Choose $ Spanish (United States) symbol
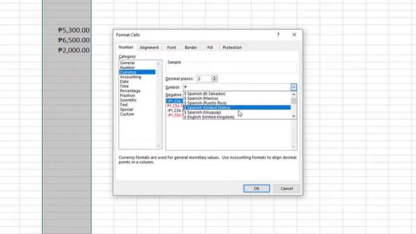Screen dimensions: 416x234 click(237, 107)
